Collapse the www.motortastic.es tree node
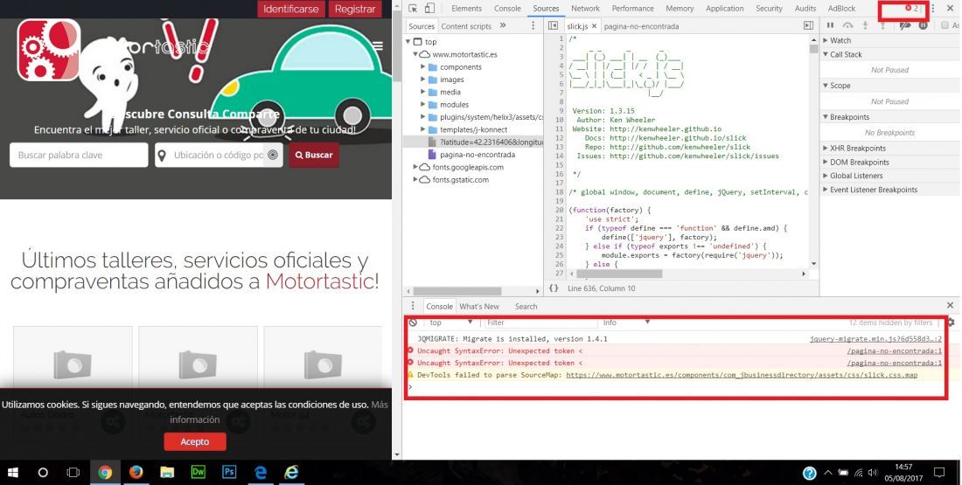Viewport: 962px width, 485px height. (416, 54)
